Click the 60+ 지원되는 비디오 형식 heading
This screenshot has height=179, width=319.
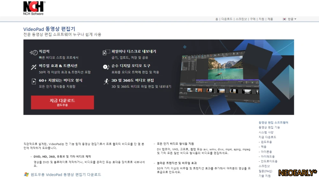coord(61,80)
